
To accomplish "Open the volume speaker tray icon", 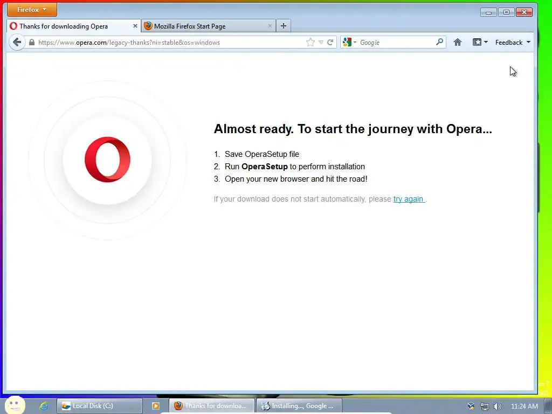I will (497, 406).
